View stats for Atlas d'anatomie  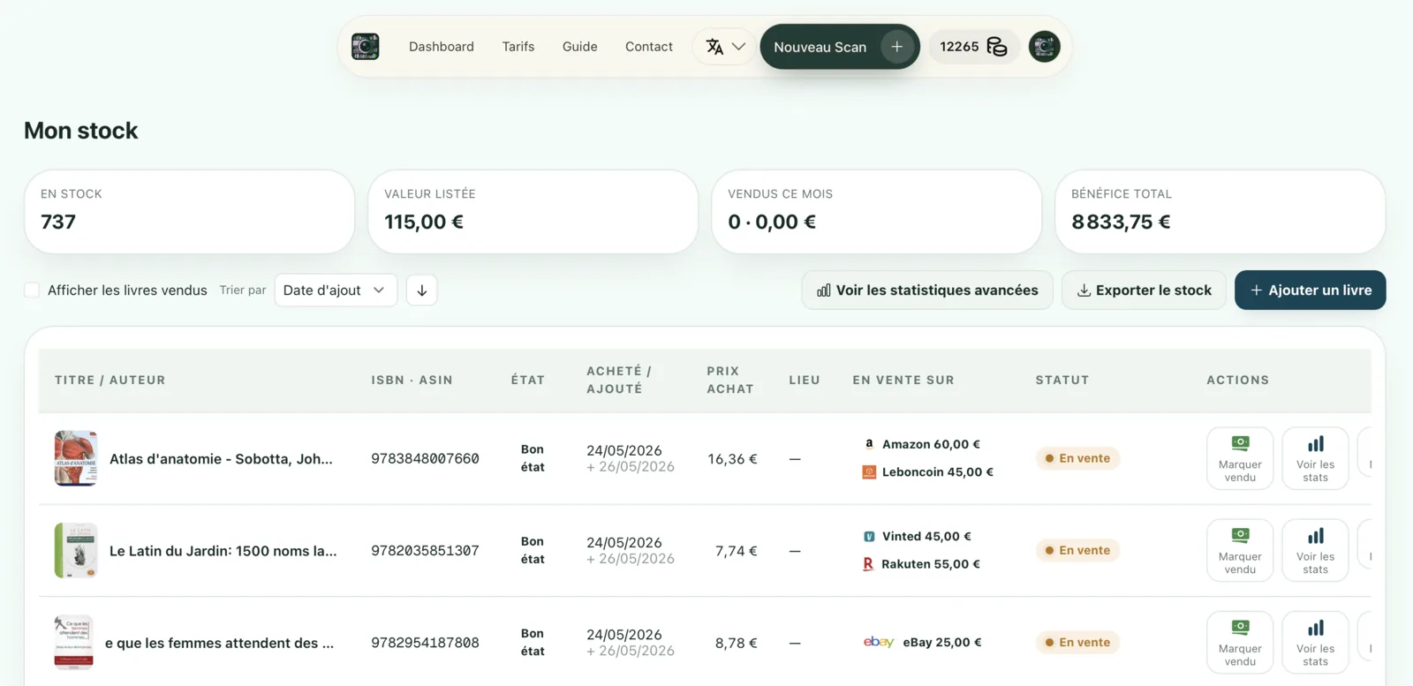point(1315,458)
